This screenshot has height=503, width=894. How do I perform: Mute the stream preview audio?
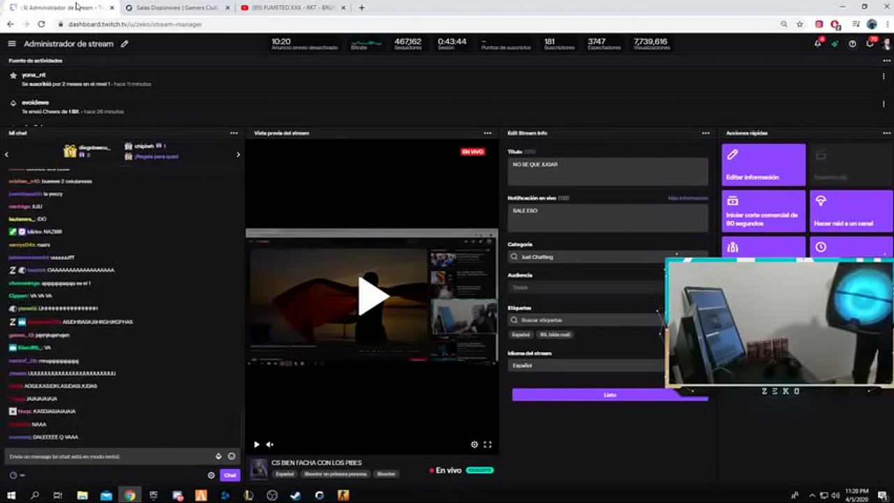pos(270,444)
